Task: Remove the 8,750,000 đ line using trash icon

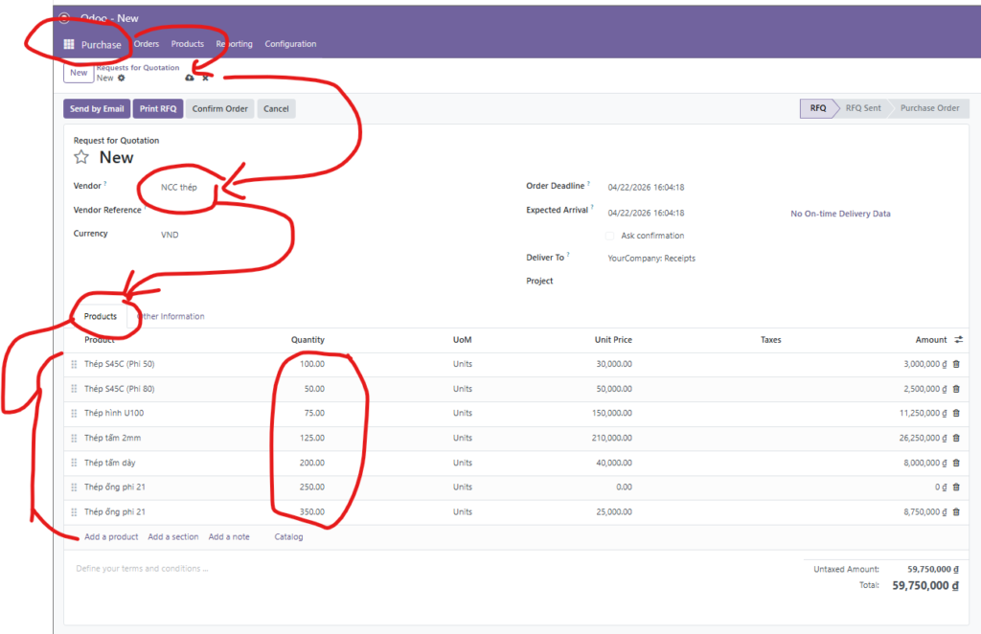Action: click(956, 512)
